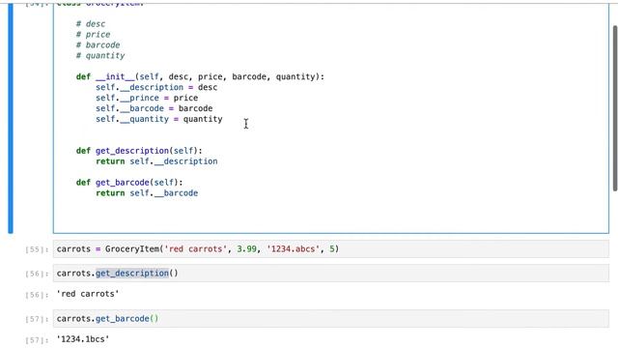Viewport: 618px width, 348px height.
Task: Click the self.__description = desc line
Action: 156,87
